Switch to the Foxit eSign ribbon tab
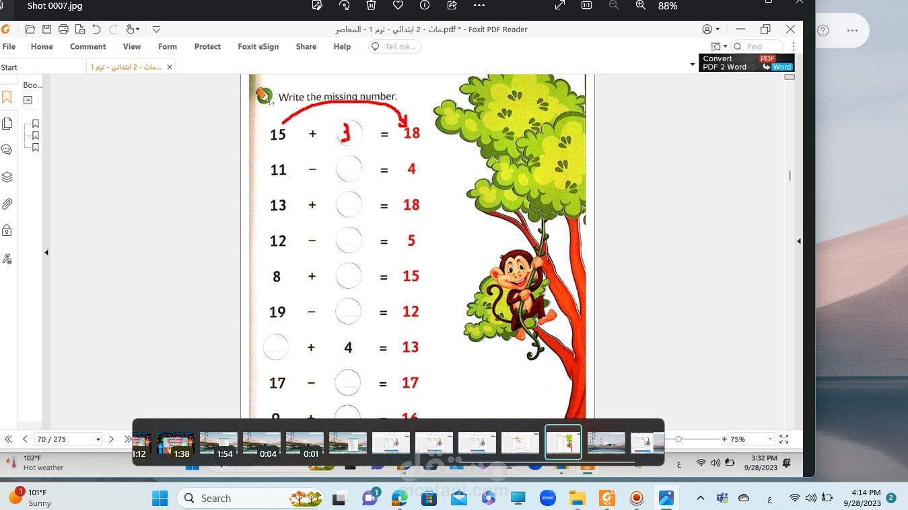 tap(258, 46)
